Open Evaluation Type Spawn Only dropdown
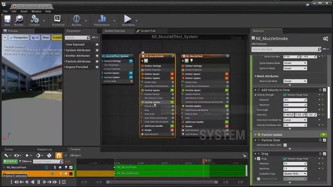 coord(295,173)
